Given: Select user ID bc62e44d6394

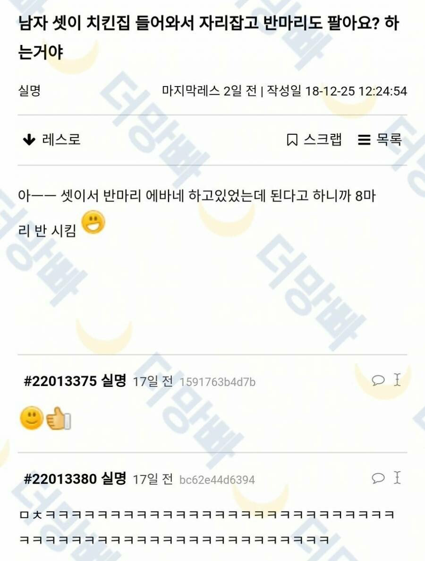Looking at the screenshot, I should click(x=217, y=480).
